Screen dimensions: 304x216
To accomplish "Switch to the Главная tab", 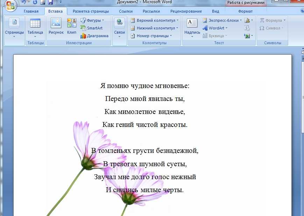I will click(x=31, y=11).
